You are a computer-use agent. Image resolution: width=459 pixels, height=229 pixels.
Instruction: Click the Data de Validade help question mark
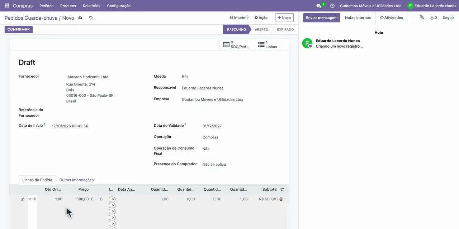point(185,125)
